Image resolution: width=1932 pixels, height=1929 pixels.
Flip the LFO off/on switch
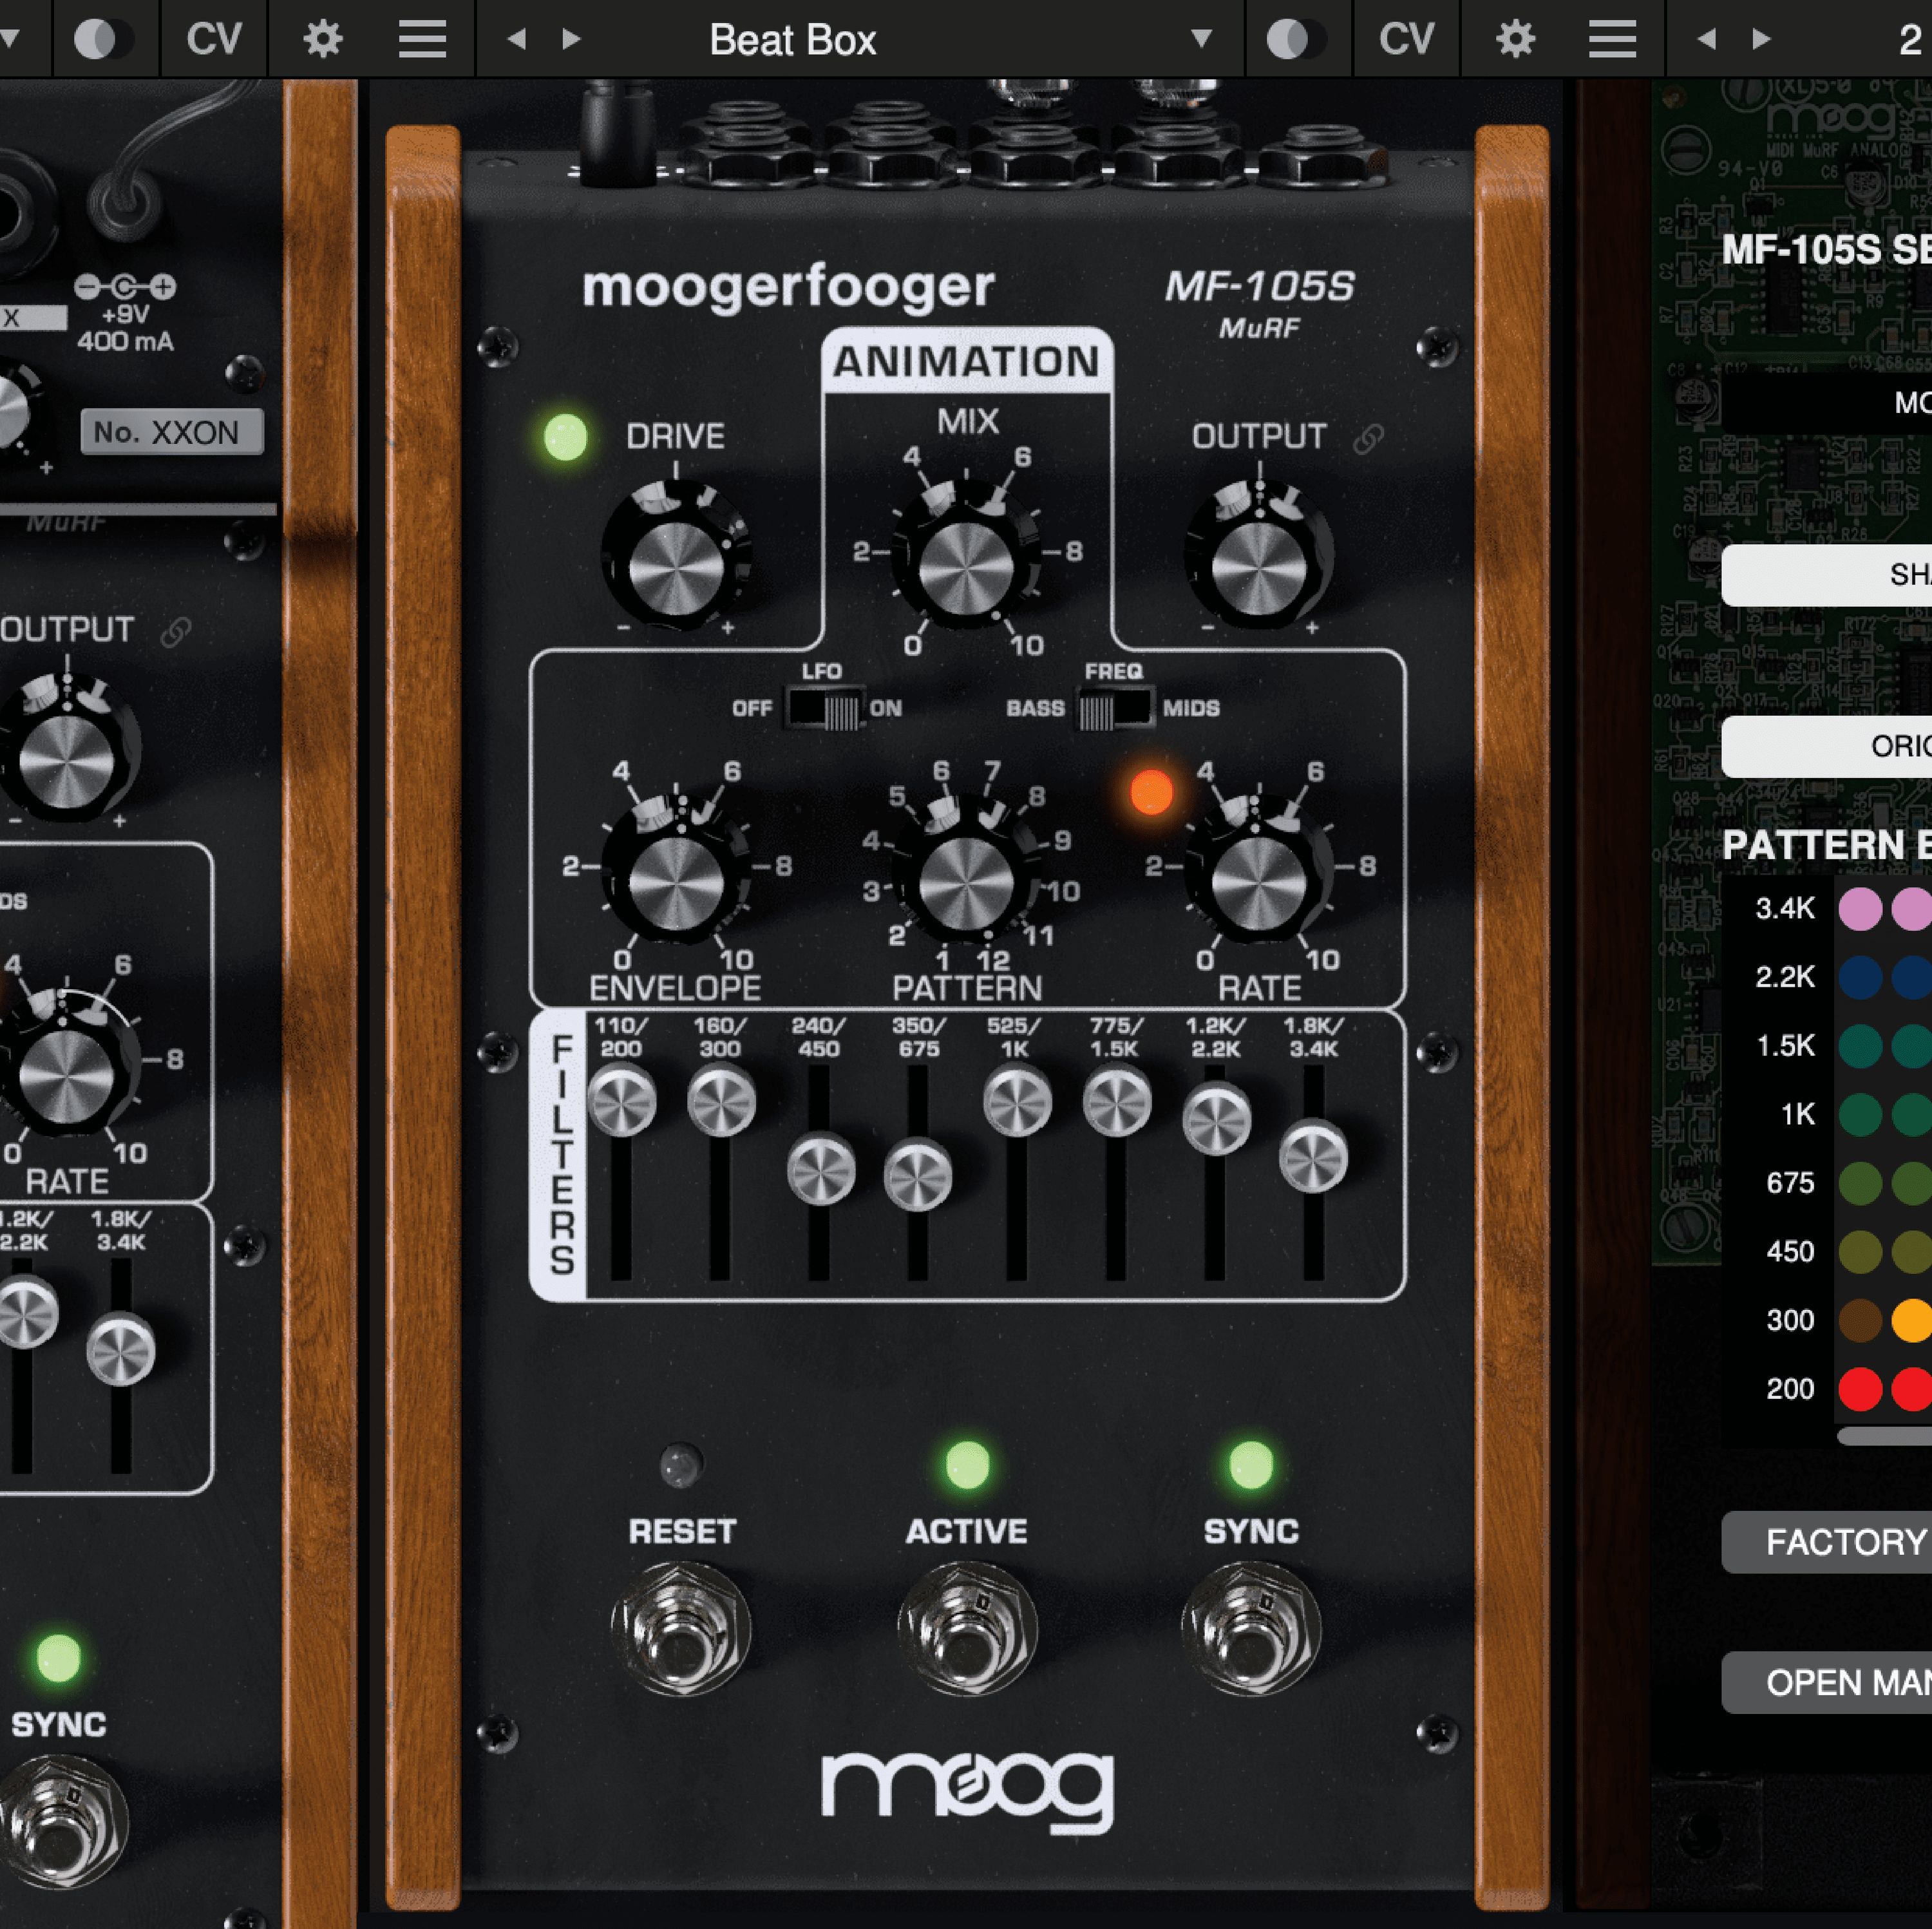tap(826, 709)
